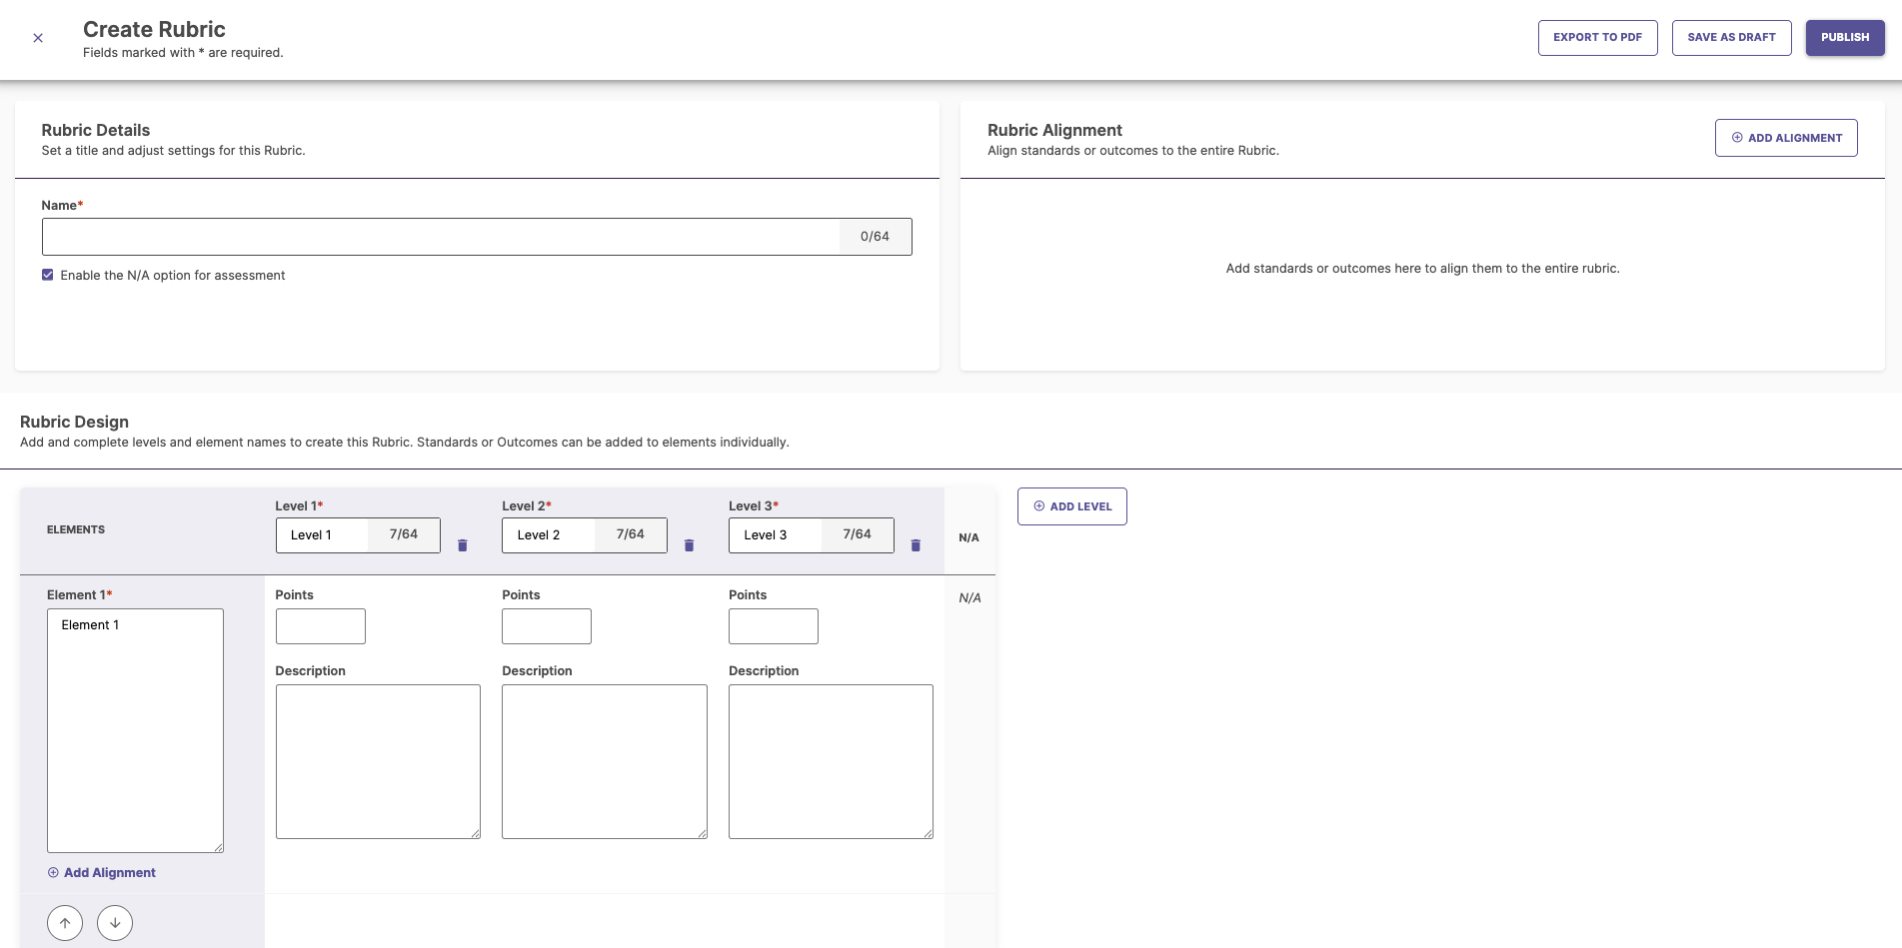The height and width of the screenshot is (948, 1902).
Task: Focus the rubric Name input field
Action: tap(441, 237)
